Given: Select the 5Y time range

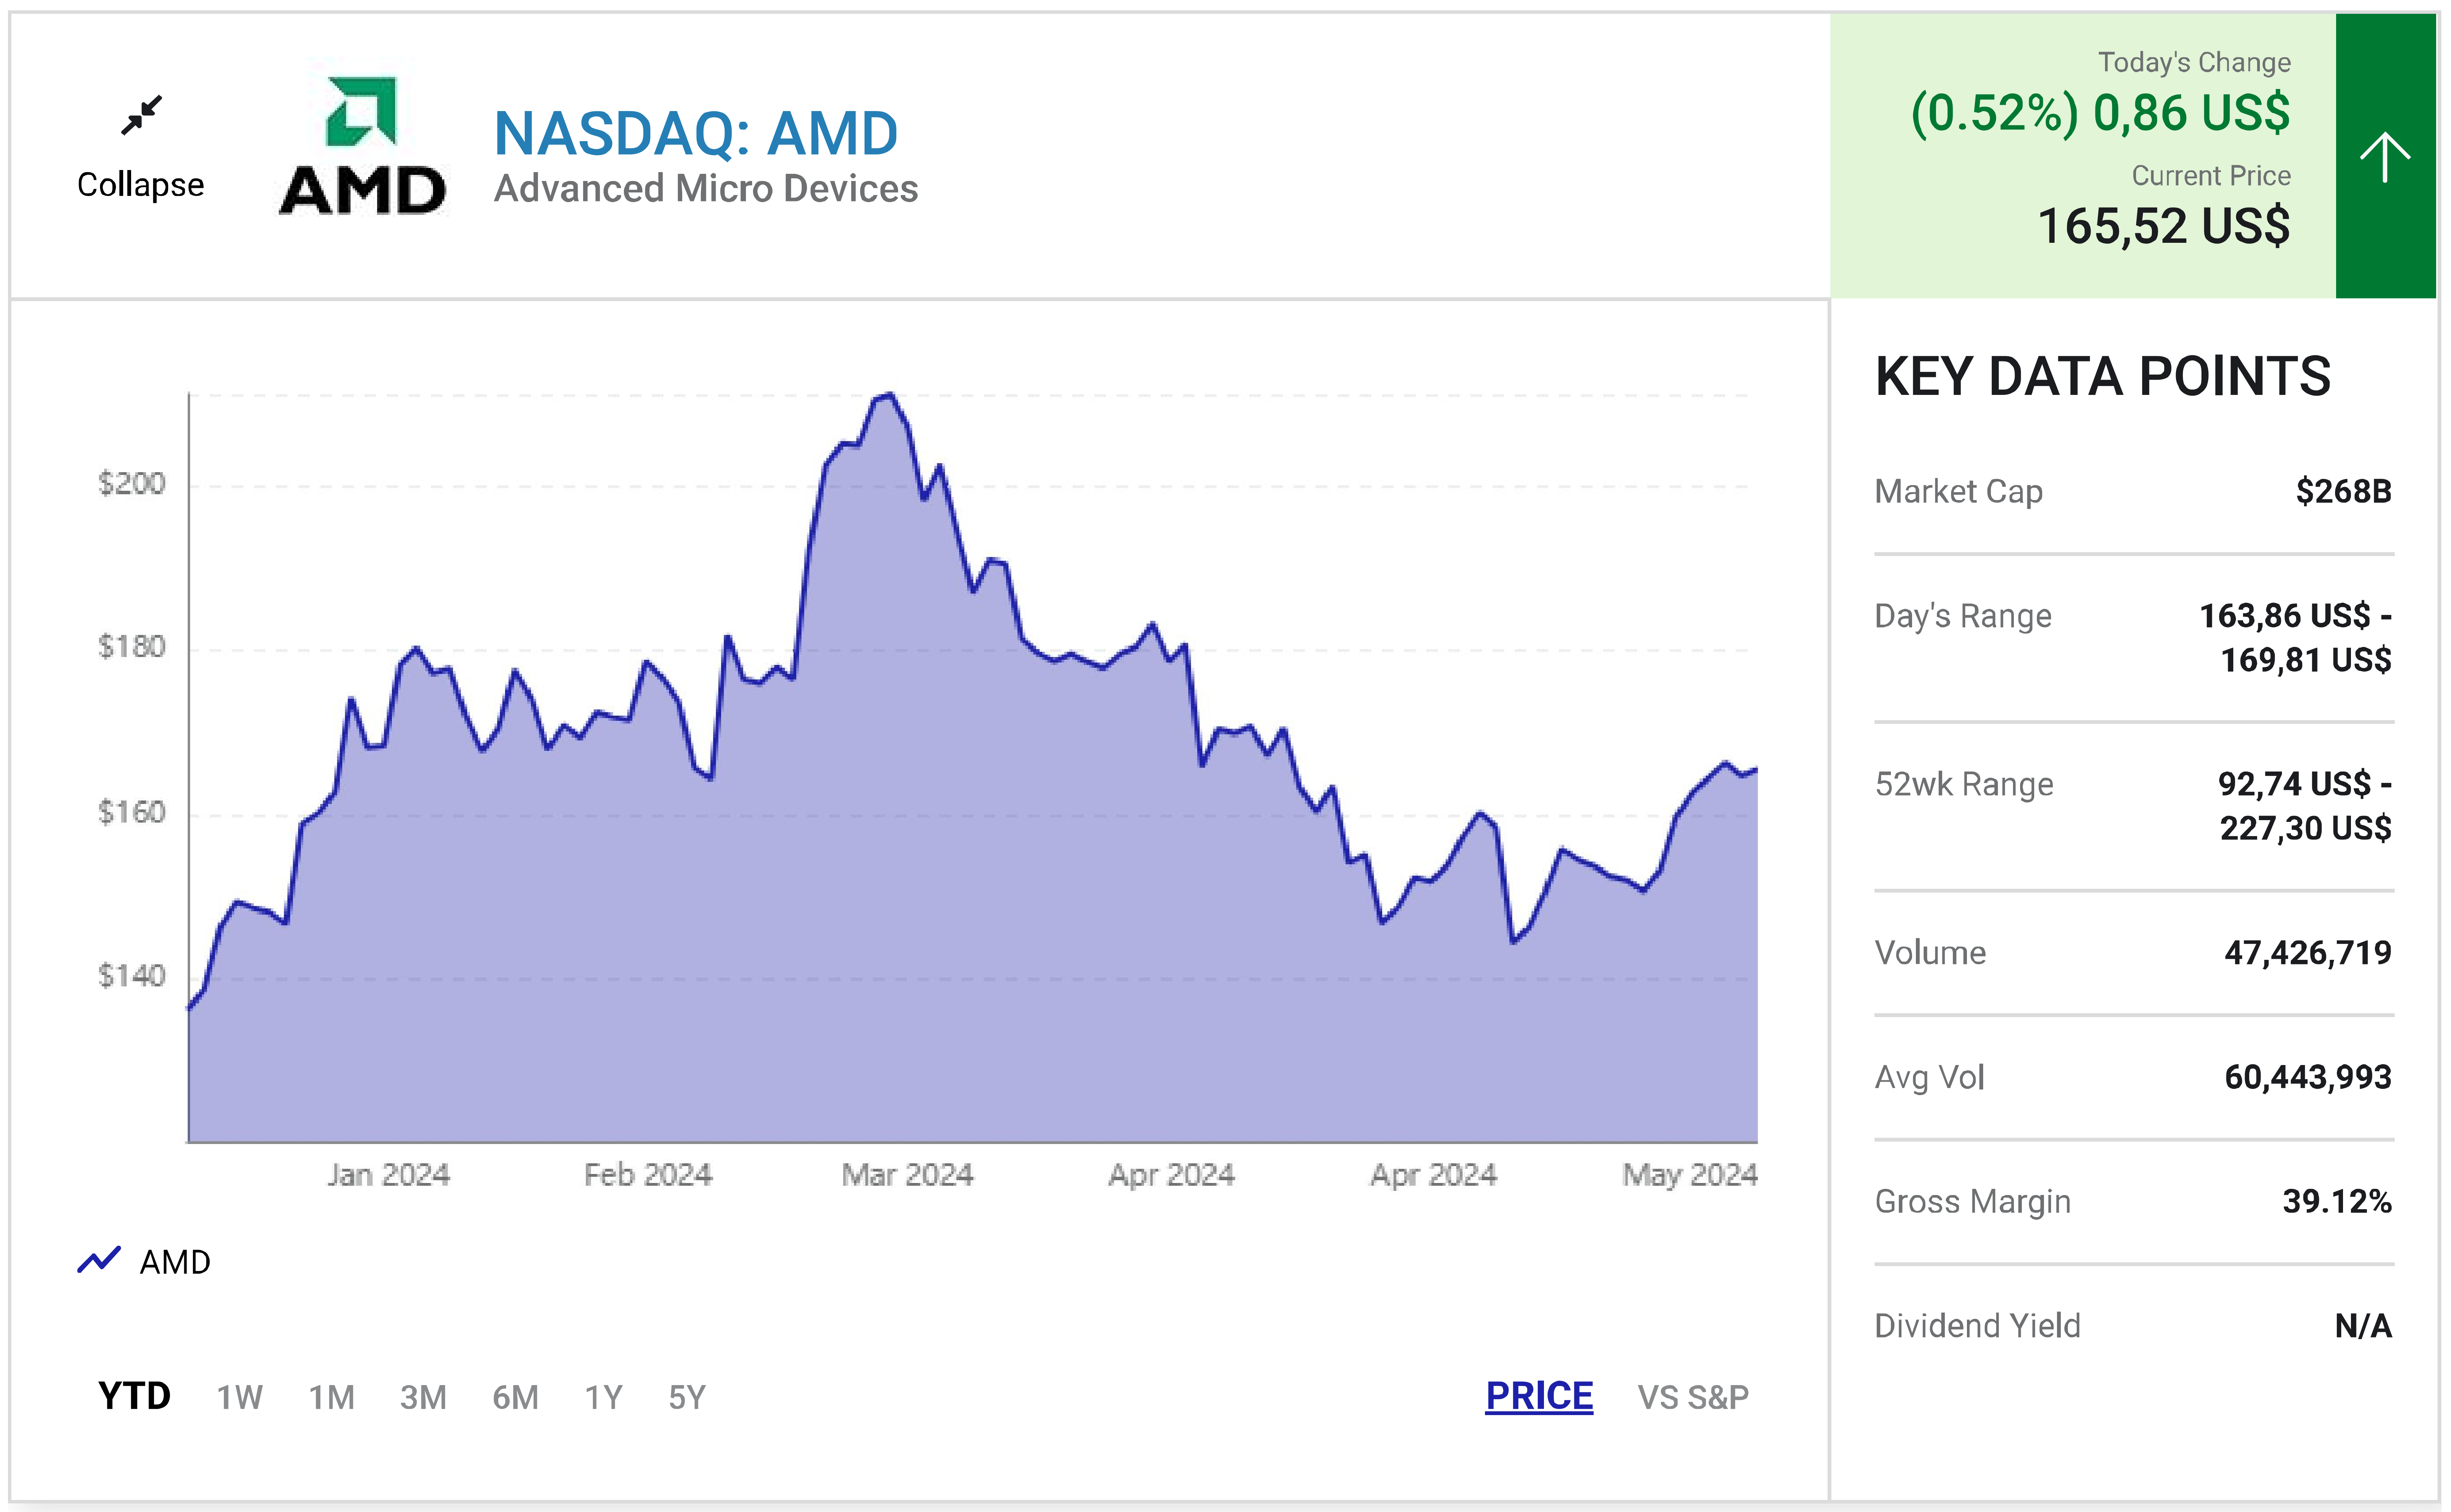Looking at the screenshot, I should [x=687, y=1397].
